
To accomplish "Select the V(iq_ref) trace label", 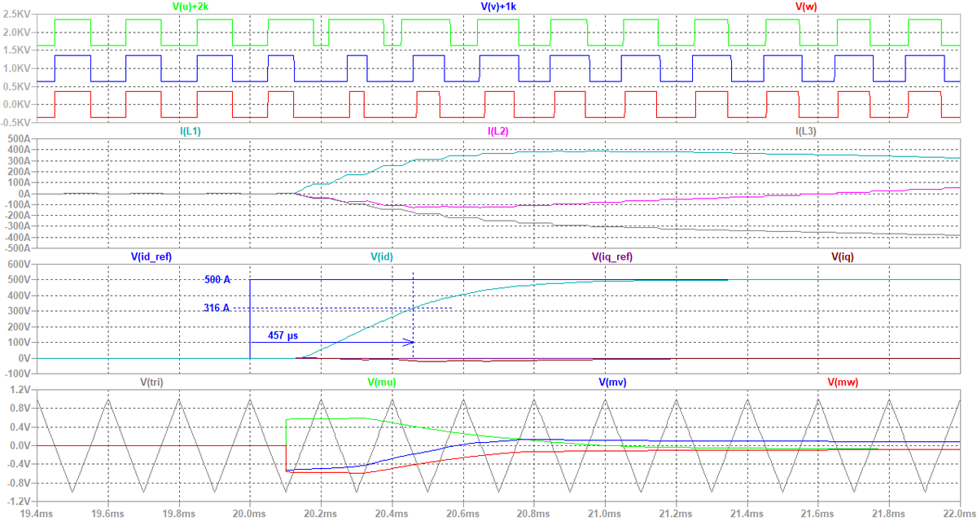I will (x=612, y=256).
